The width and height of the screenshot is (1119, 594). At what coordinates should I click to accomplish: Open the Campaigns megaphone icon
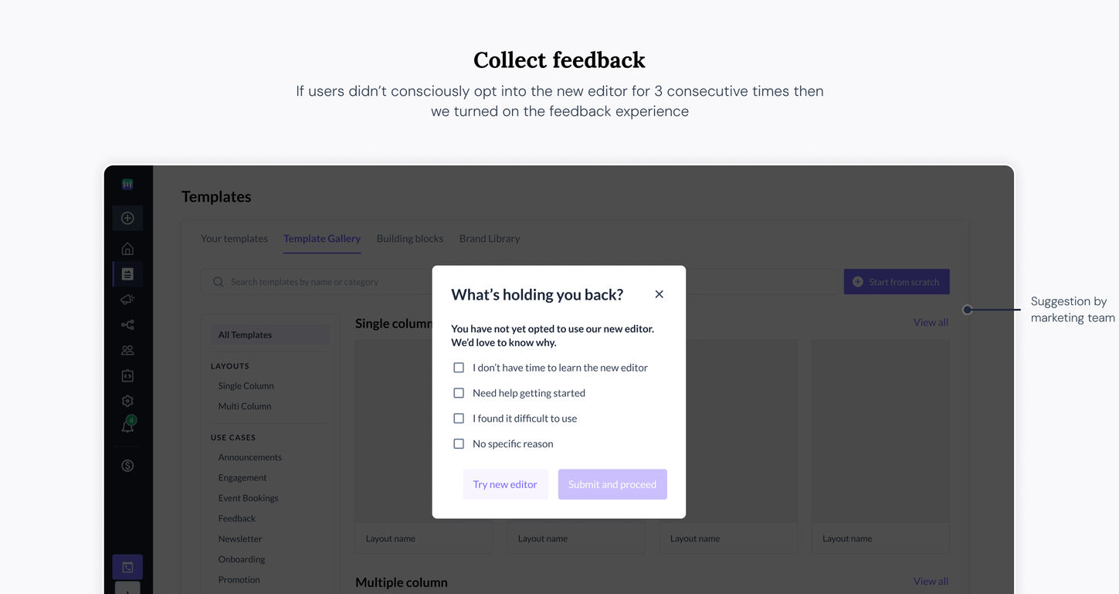click(127, 300)
